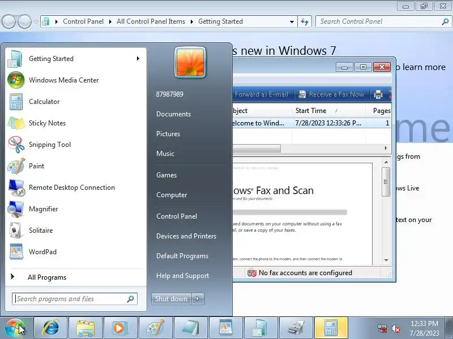The image size is (453, 339).
Task: Open shut down options arrow
Action: pyautogui.click(x=198, y=299)
